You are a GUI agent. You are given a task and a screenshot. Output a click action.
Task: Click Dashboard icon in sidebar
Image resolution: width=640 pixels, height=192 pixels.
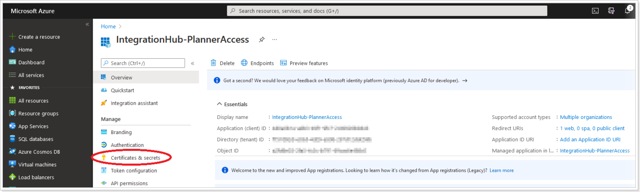tap(12, 62)
